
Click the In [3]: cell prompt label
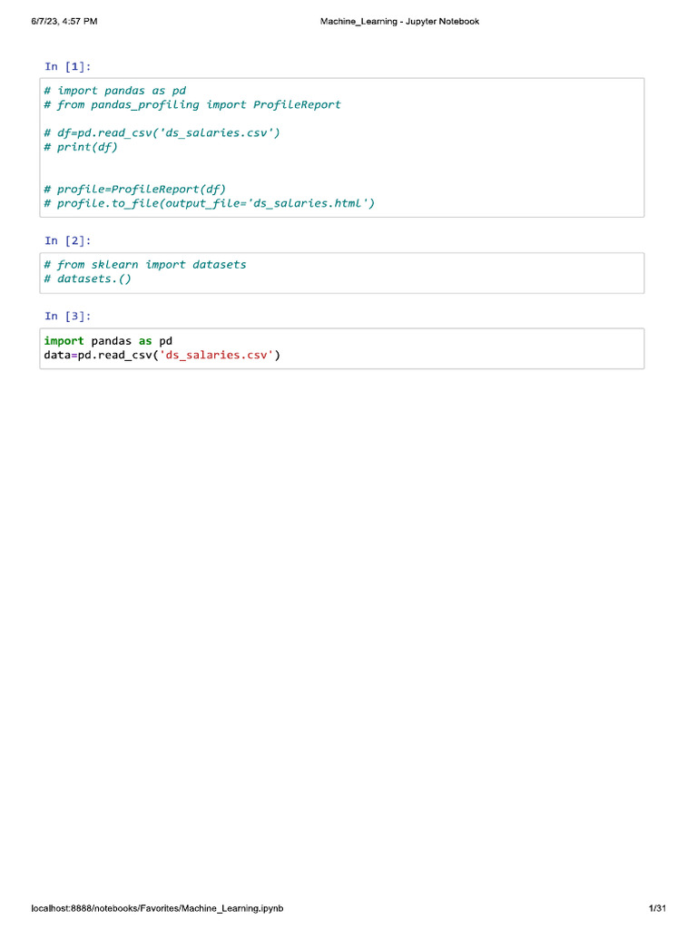click(x=67, y=316)
